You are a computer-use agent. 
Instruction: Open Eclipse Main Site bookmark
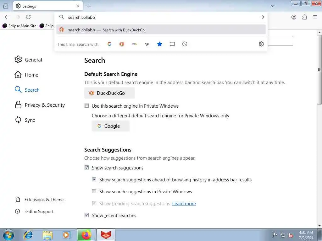19,26
